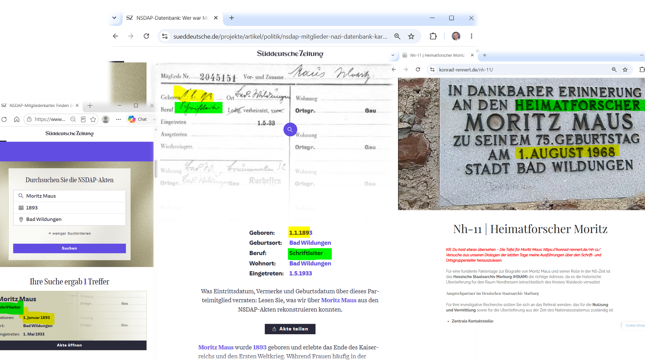Click Süddeutsche Zeitung logo in main Chrome window
This screenshot has width=645, height=362.
290,54
